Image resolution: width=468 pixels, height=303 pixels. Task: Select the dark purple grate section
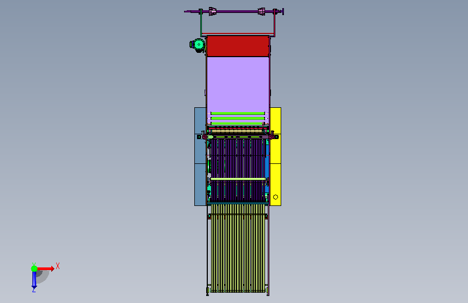pos(238,170)
